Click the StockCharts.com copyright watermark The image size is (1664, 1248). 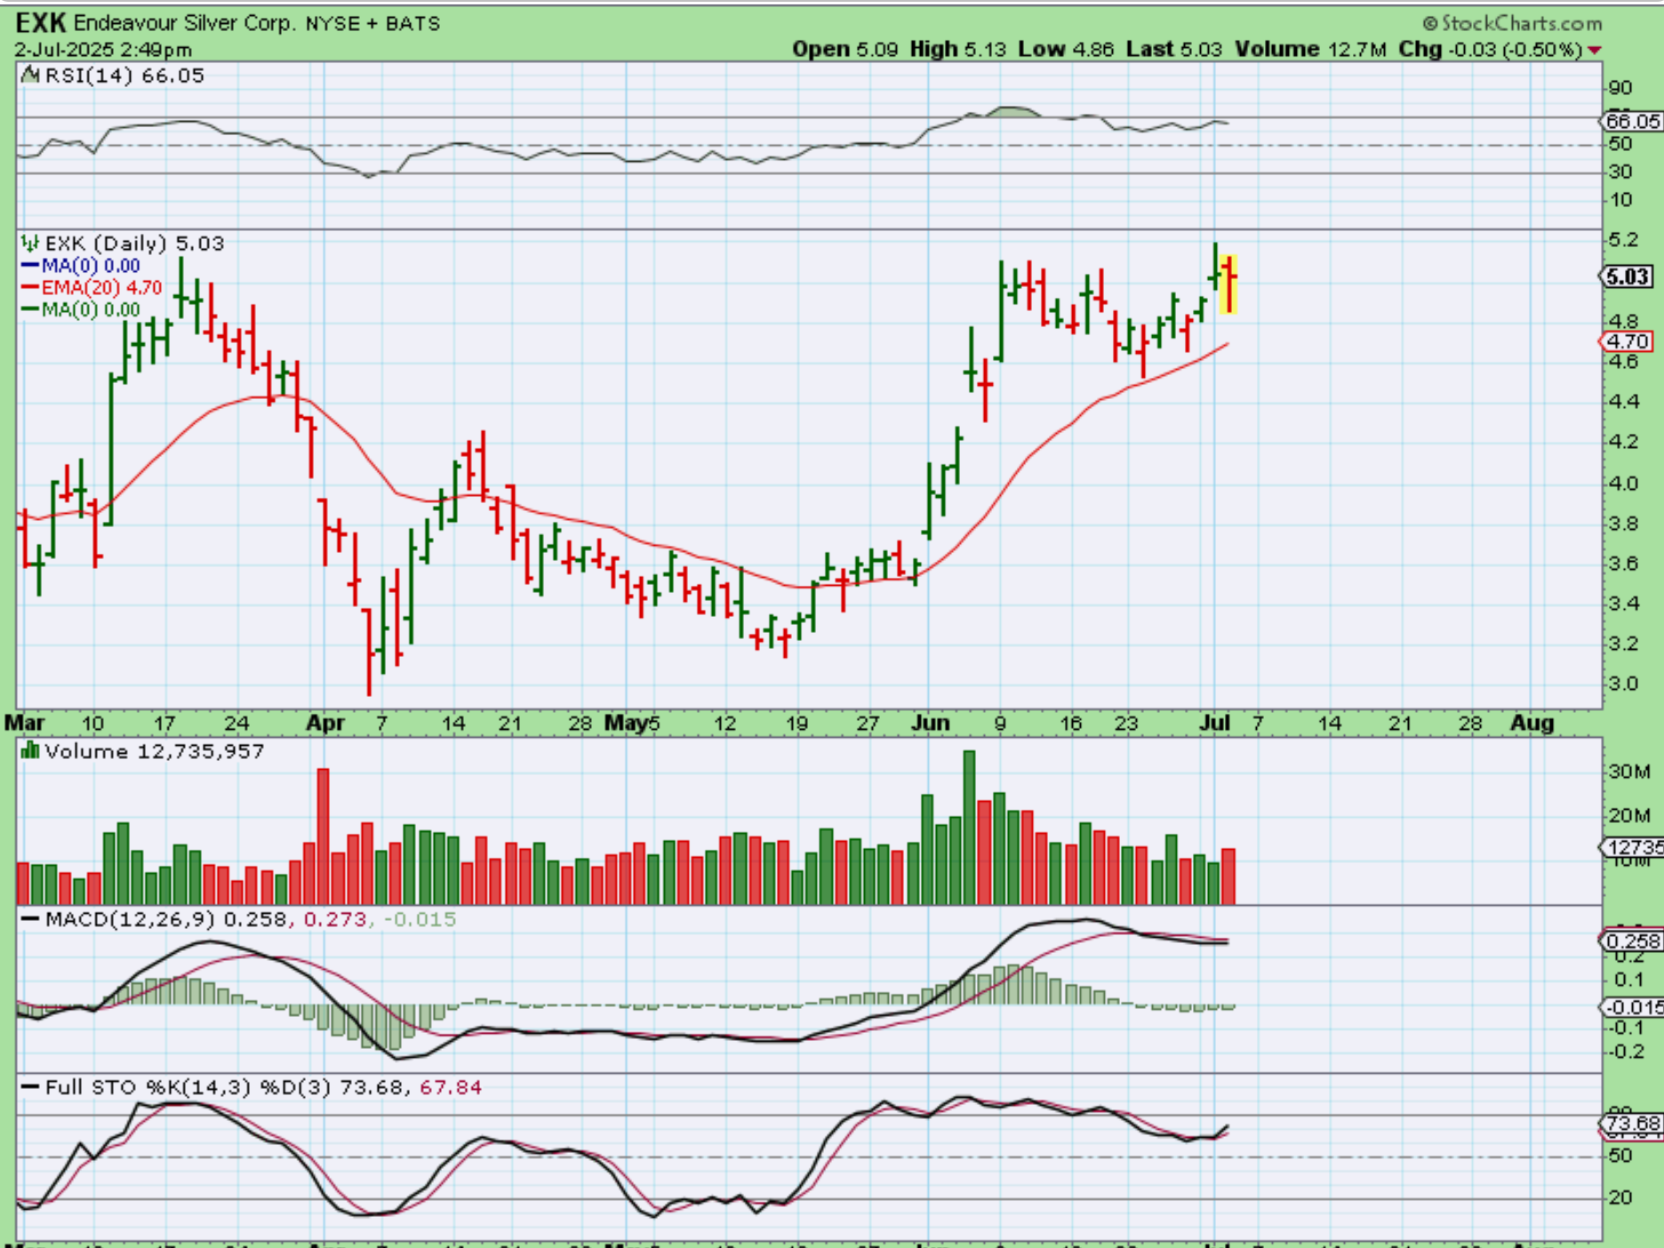(x=1512, y=23)
